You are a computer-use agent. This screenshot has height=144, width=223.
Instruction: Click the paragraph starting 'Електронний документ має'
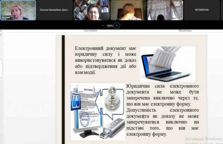point(105,61)
